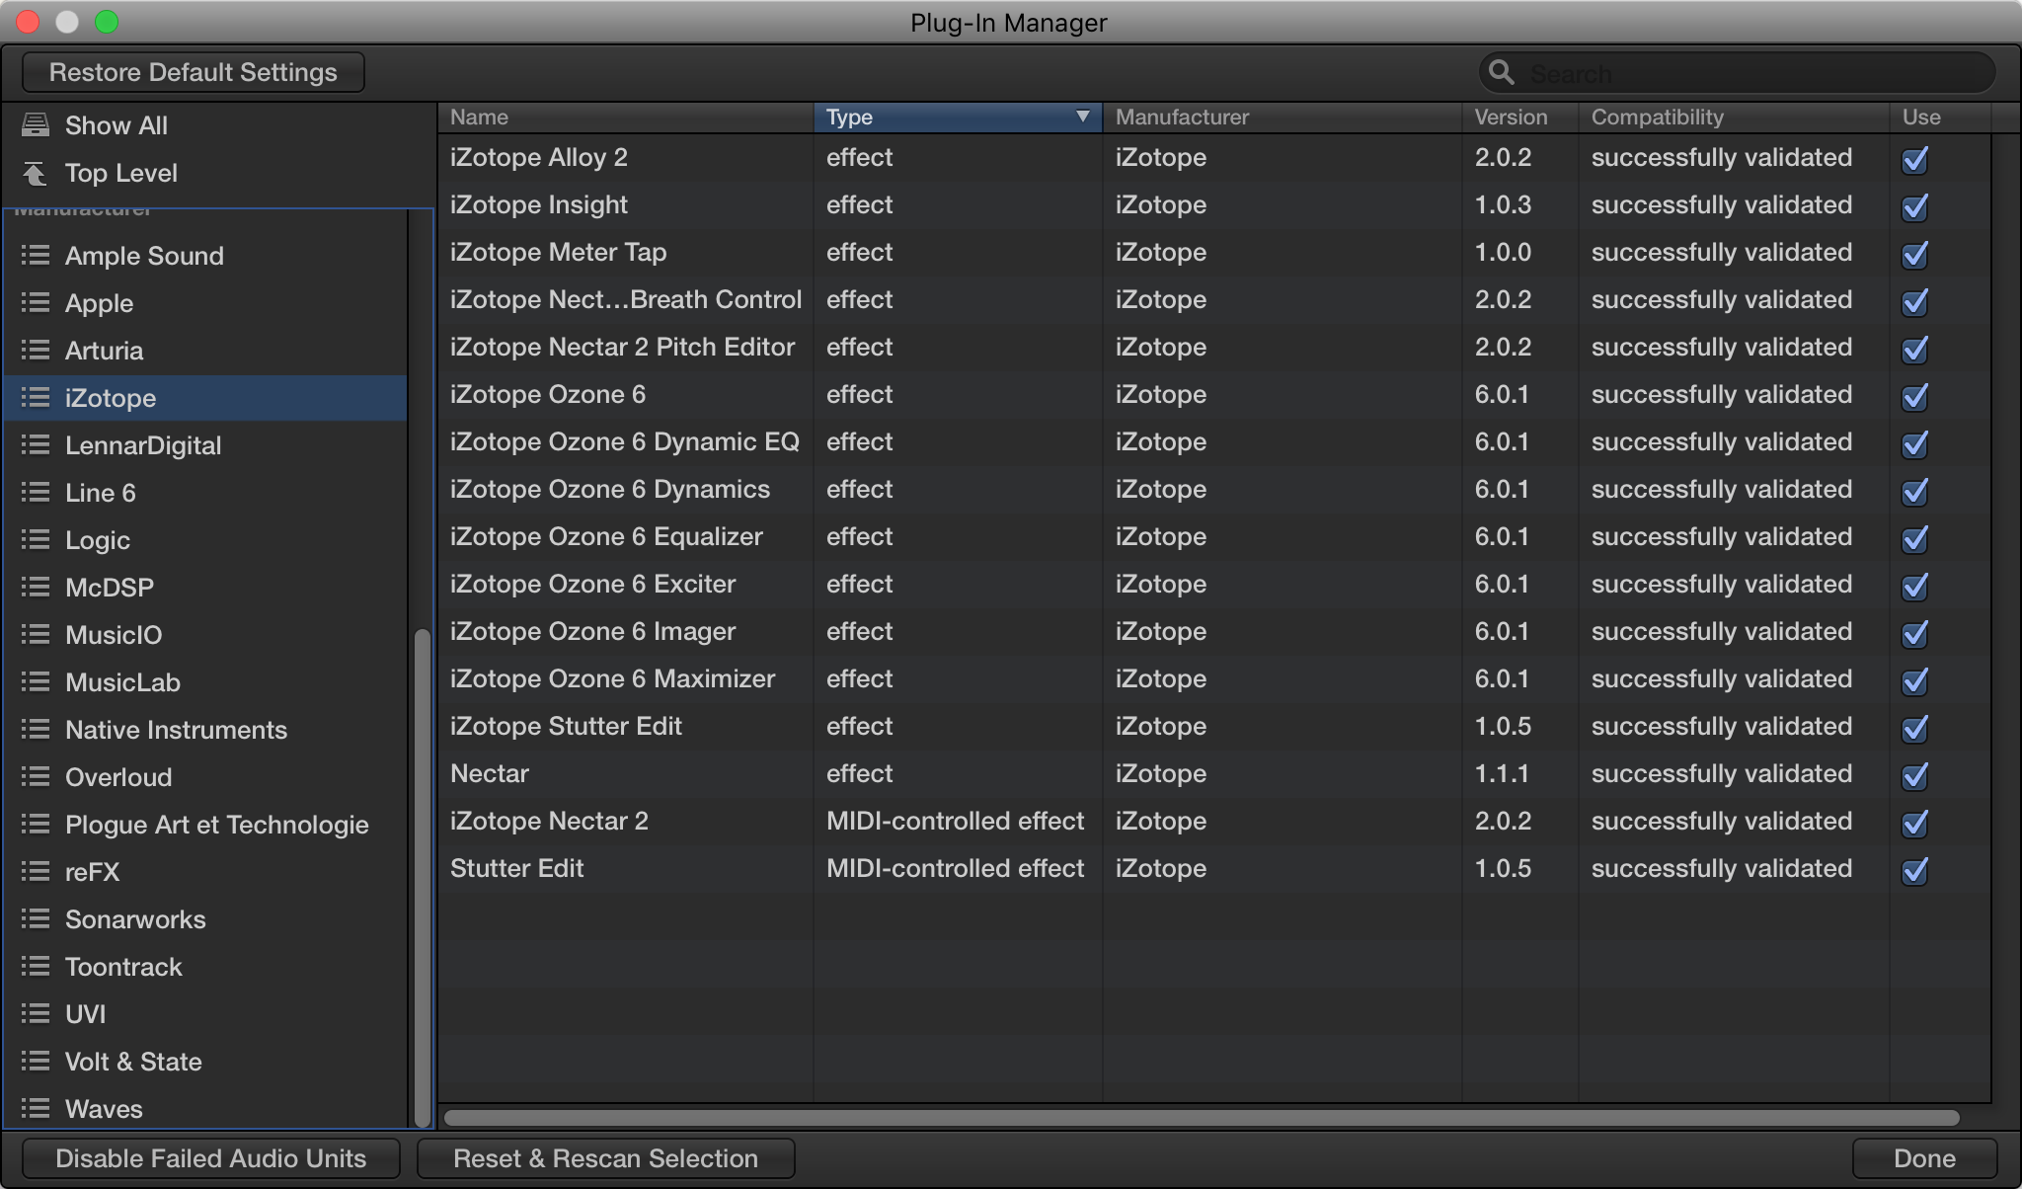Viewport: 2022px width, 1189px height.
Task: Click the sort triangle on the Type column
Action: (1080, 117)
